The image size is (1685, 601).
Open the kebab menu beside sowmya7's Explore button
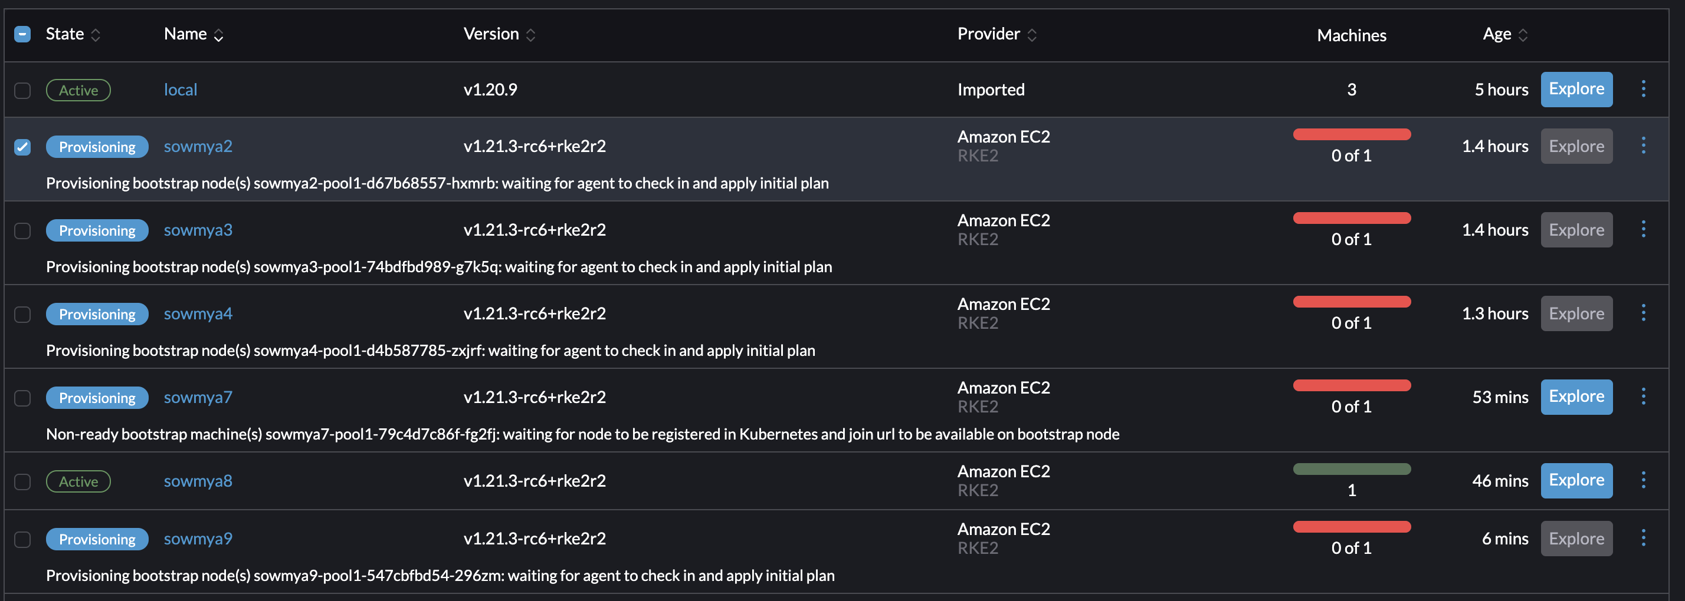point(1644,397)
